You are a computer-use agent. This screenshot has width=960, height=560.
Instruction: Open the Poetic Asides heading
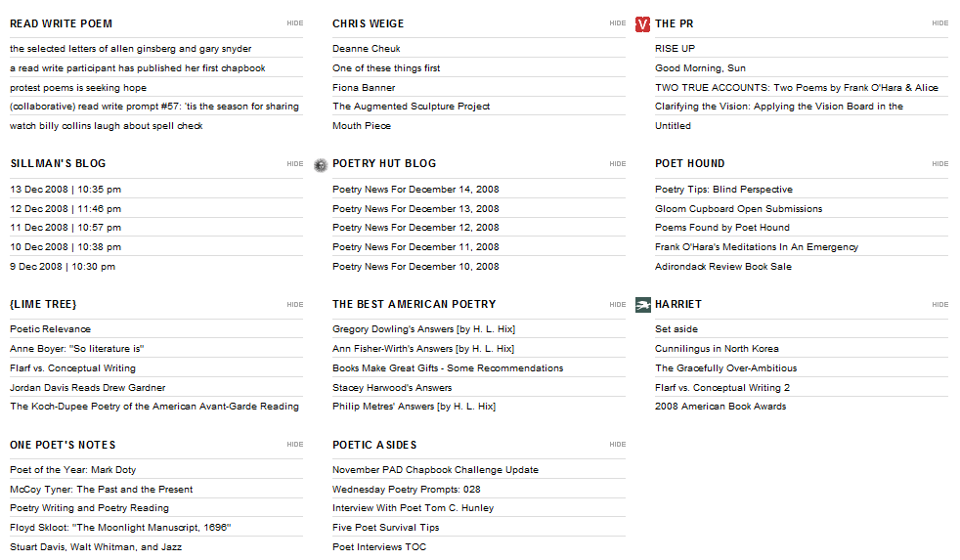[374, 445]
